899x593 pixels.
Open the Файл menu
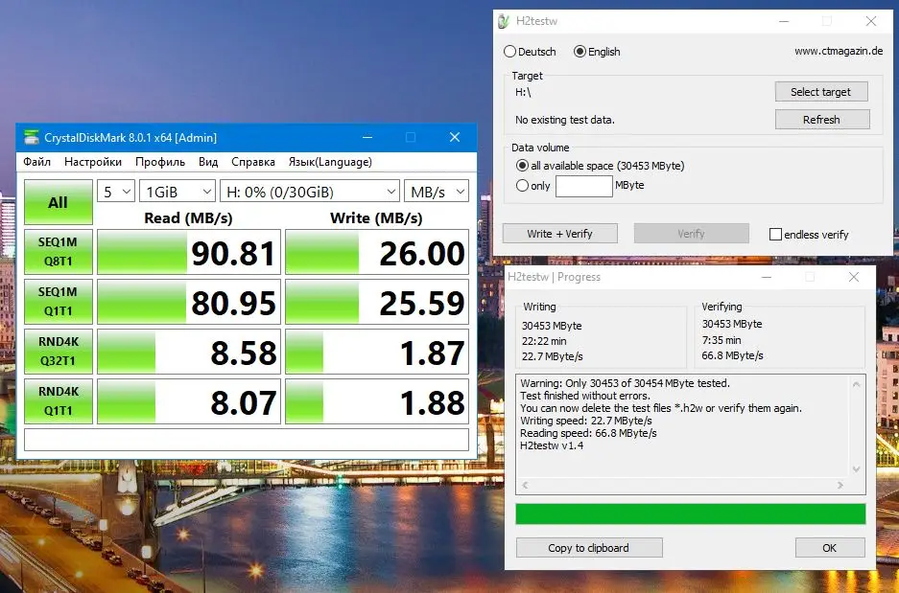click(x=36, y=162)
